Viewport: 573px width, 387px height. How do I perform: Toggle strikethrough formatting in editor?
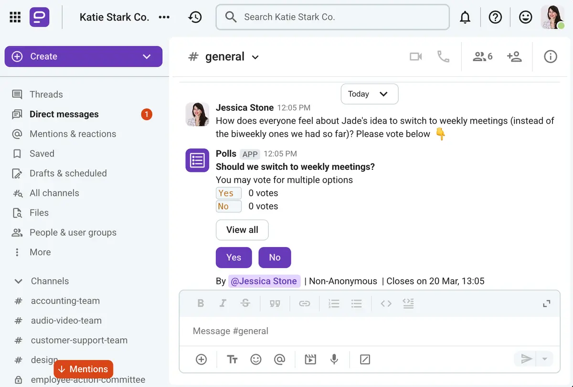(x=245, y=303)
